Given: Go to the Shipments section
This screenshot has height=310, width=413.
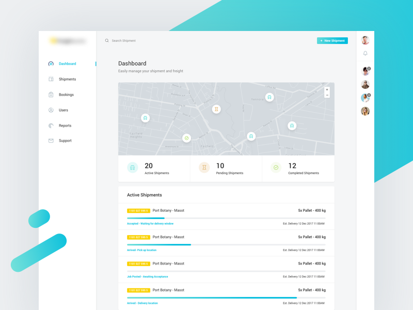Looking at the screenshot, I should (67, 79).
